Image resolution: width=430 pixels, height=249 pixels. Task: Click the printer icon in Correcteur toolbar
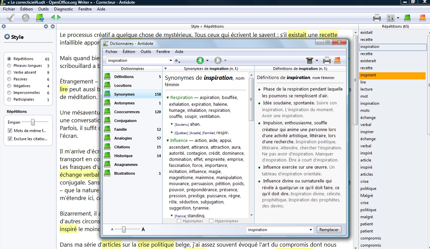point(377,18)
